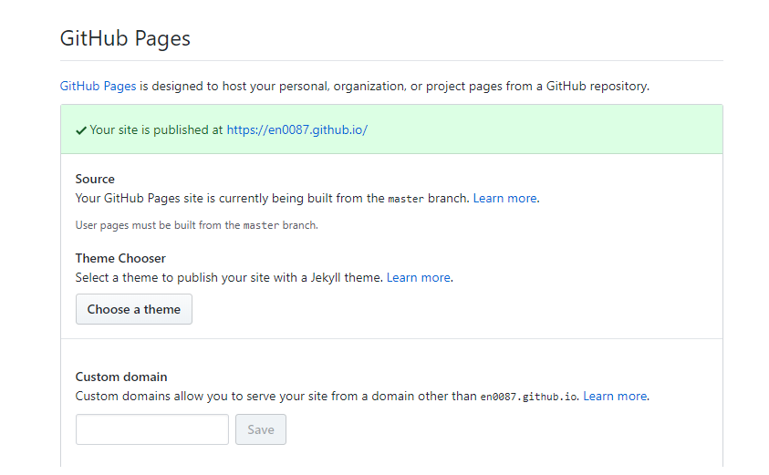This screenshot has height=475, width=769.
Task: Click the master code text before Learn more
Action: click(x=406, y=199)
